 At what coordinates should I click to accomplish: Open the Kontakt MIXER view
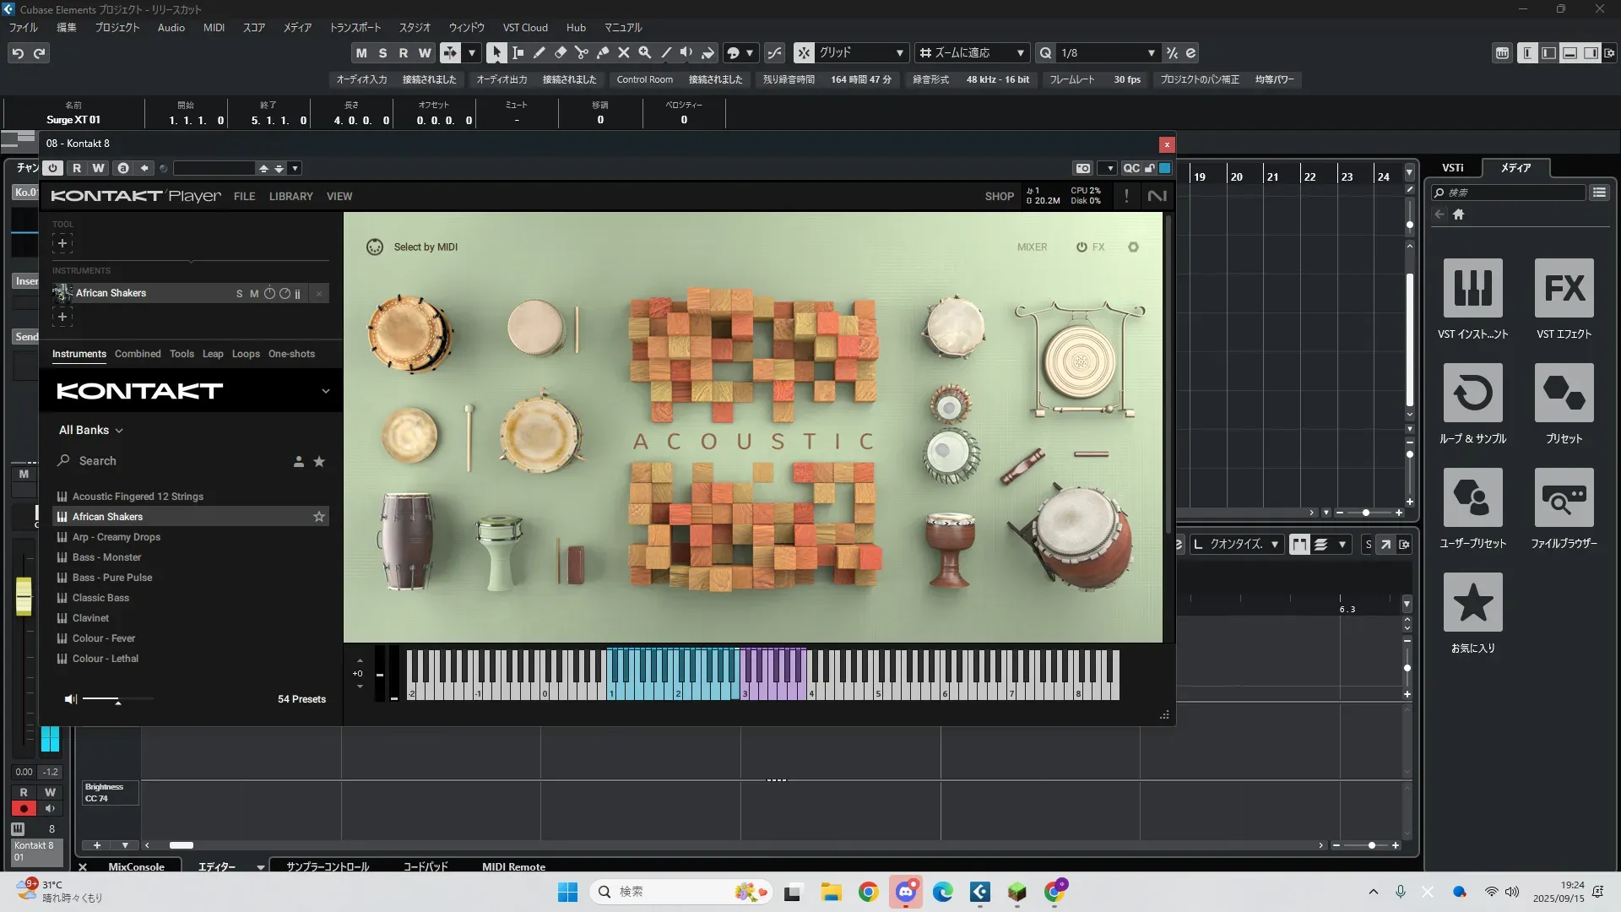pyautogui.click(x=1032, y=247)
